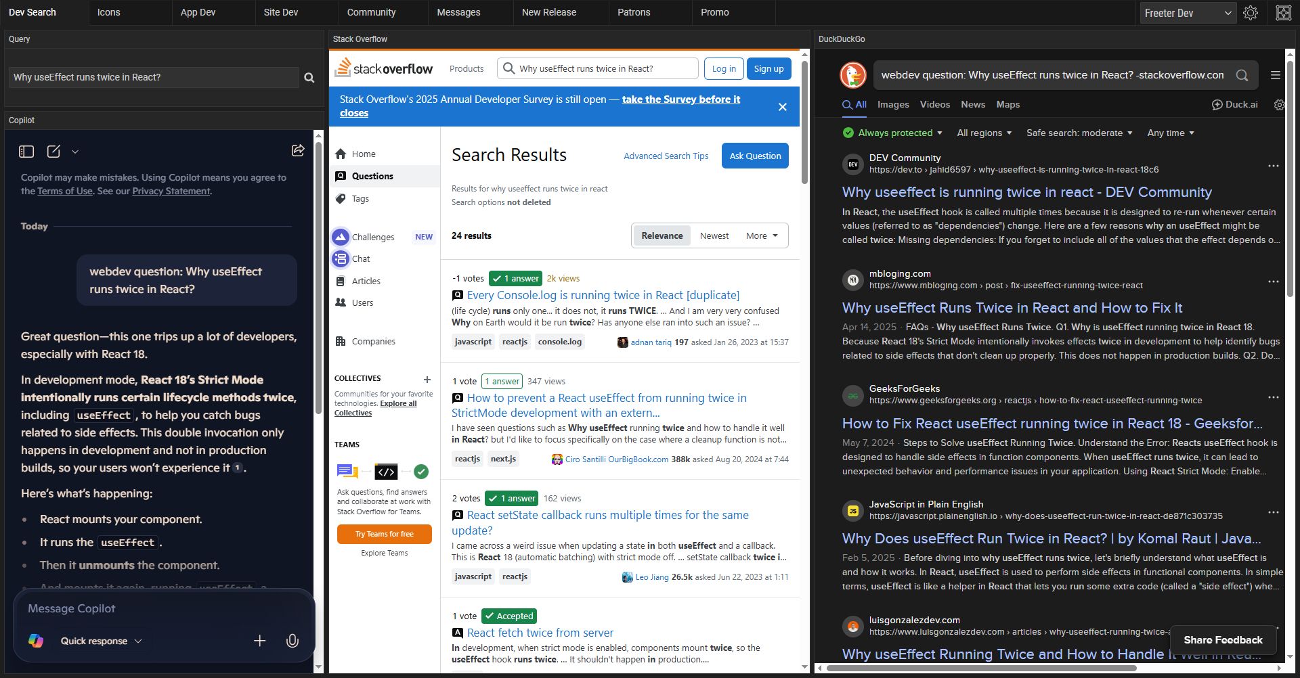This screenshot has height=678, width=1300.
Task: Click the Ask Question button
Action: pyautogui.click(x=754, y=156)
